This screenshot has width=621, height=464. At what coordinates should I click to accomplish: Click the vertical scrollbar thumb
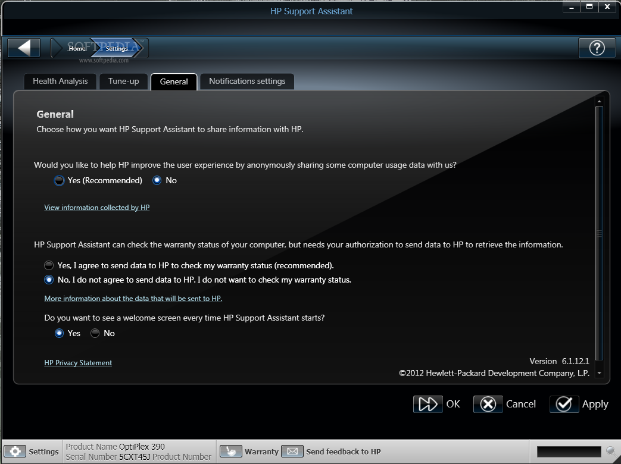coord(599,233)
